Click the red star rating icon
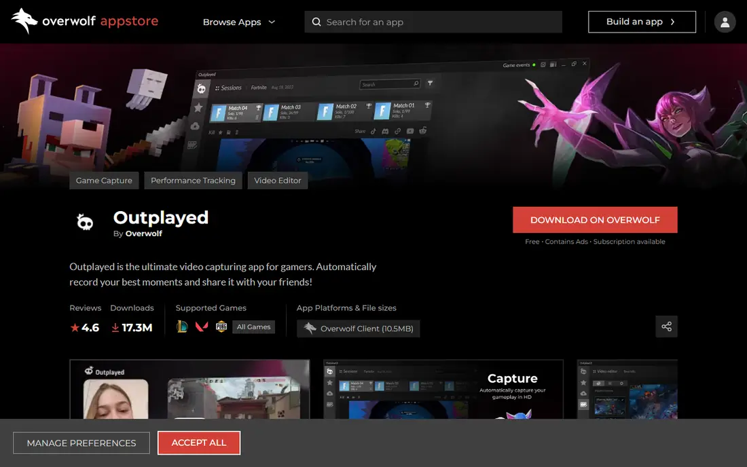This screenshot has height=467, width=747. (x=75, y=328)
